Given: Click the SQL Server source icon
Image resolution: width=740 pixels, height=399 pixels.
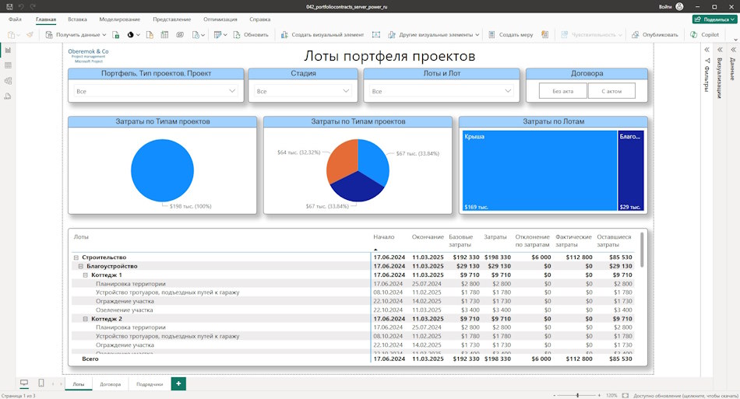Looking at the screenshot, I should click(x=150, y=34).
